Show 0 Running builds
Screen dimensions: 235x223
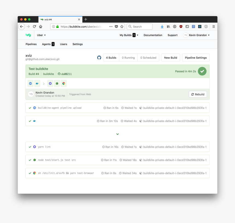click(x=128, y=58)
